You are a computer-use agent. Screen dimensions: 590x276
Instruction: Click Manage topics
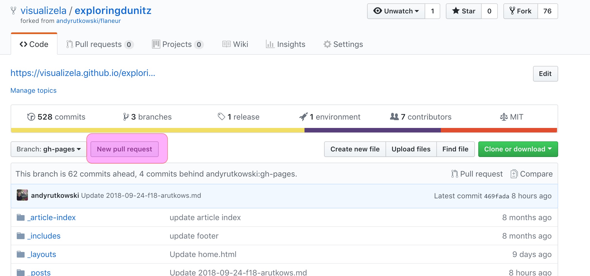34,91
